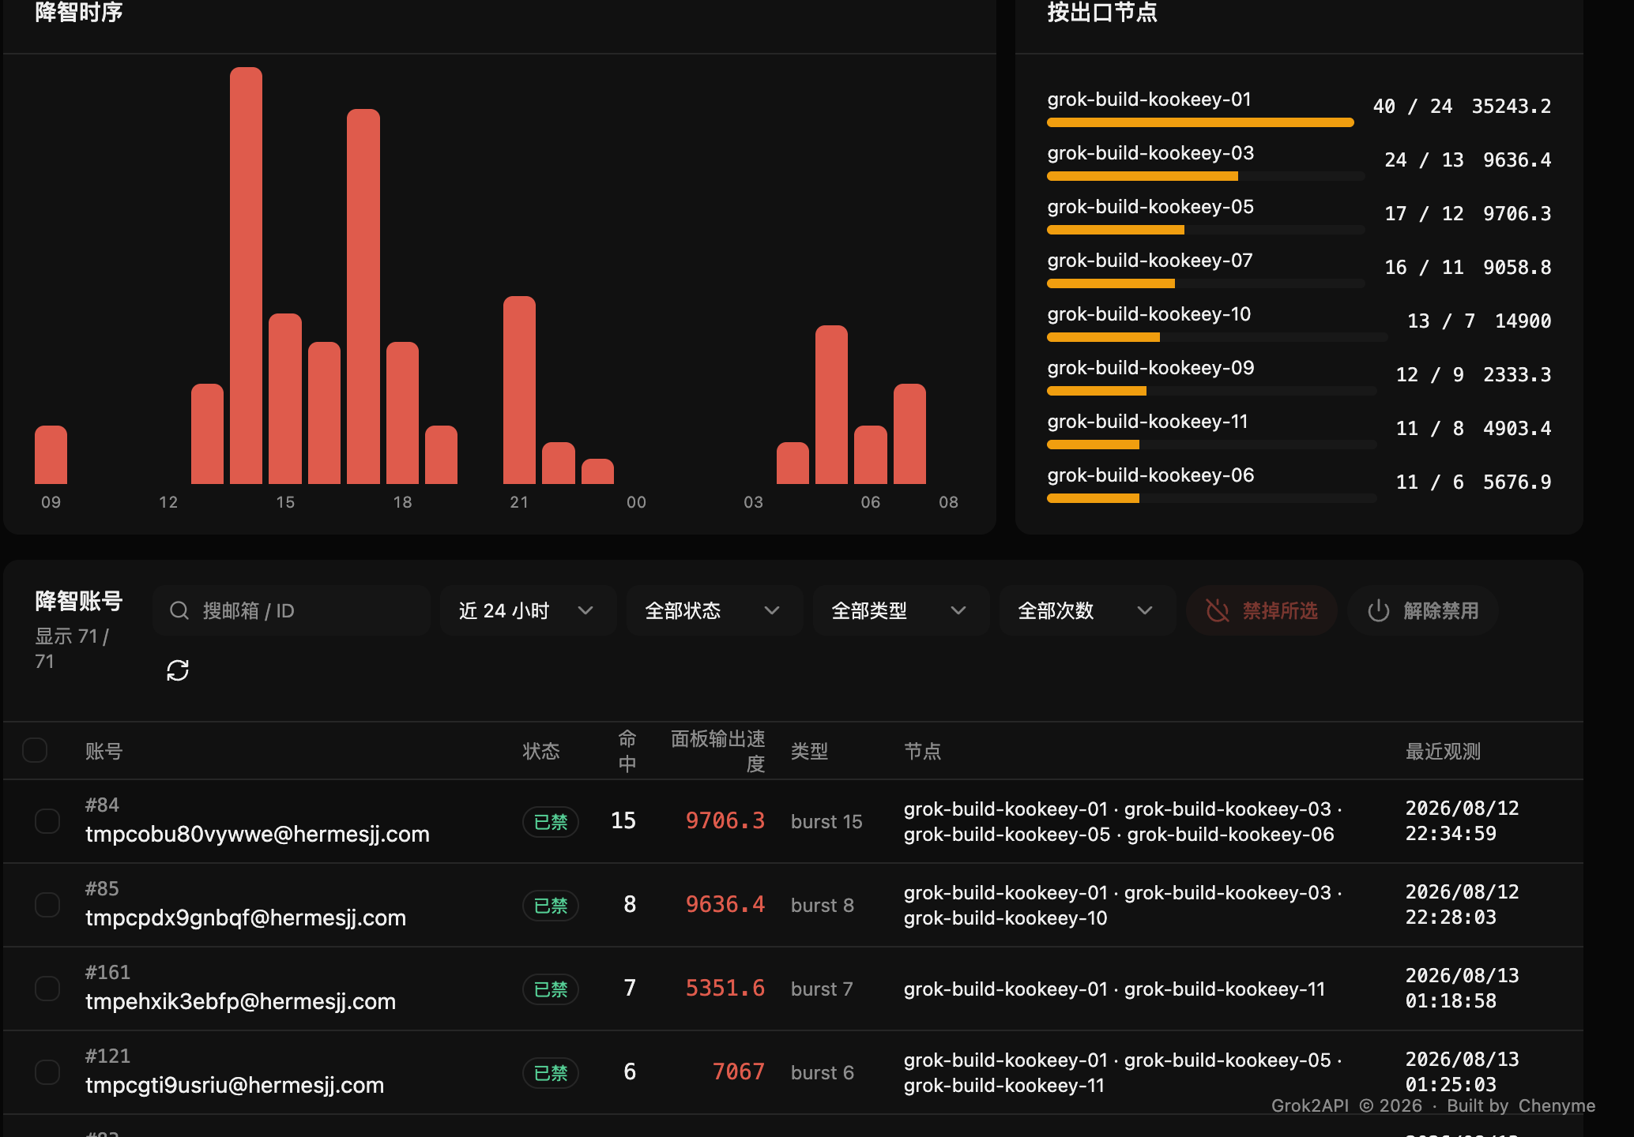The width and height of the screenshot is (1634, 1137).
Task: Click the 状态 column header
Action: 541,751
